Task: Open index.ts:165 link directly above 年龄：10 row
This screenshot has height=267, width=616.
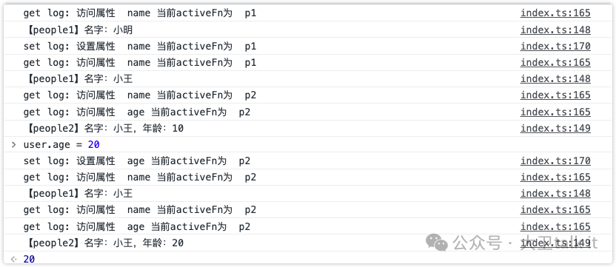Action: coord(555,112)
